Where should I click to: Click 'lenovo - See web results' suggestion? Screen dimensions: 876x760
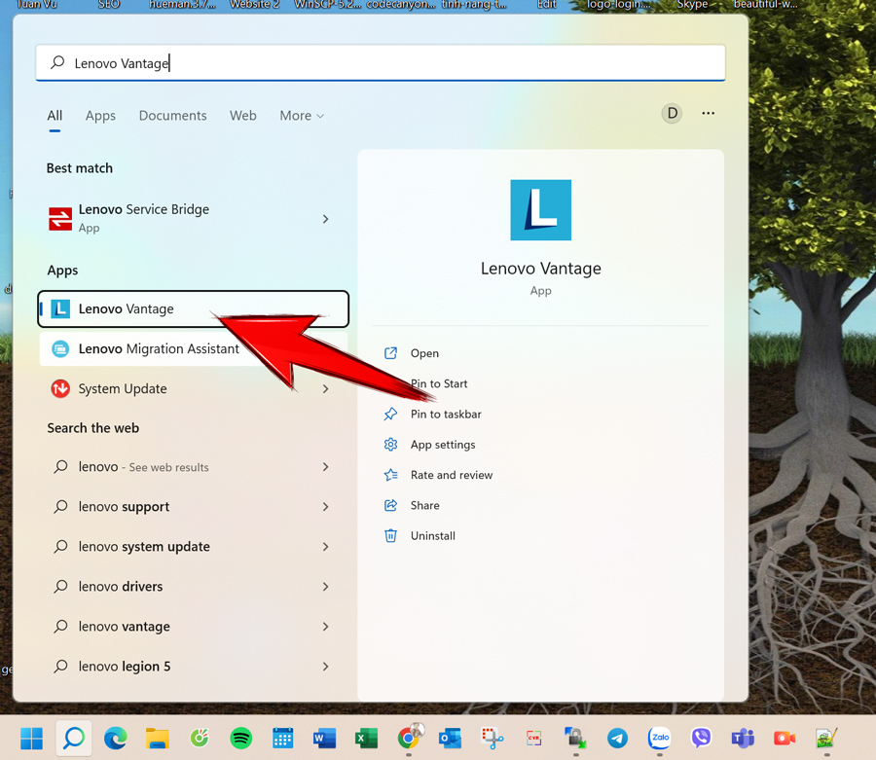tap(194, 467)
